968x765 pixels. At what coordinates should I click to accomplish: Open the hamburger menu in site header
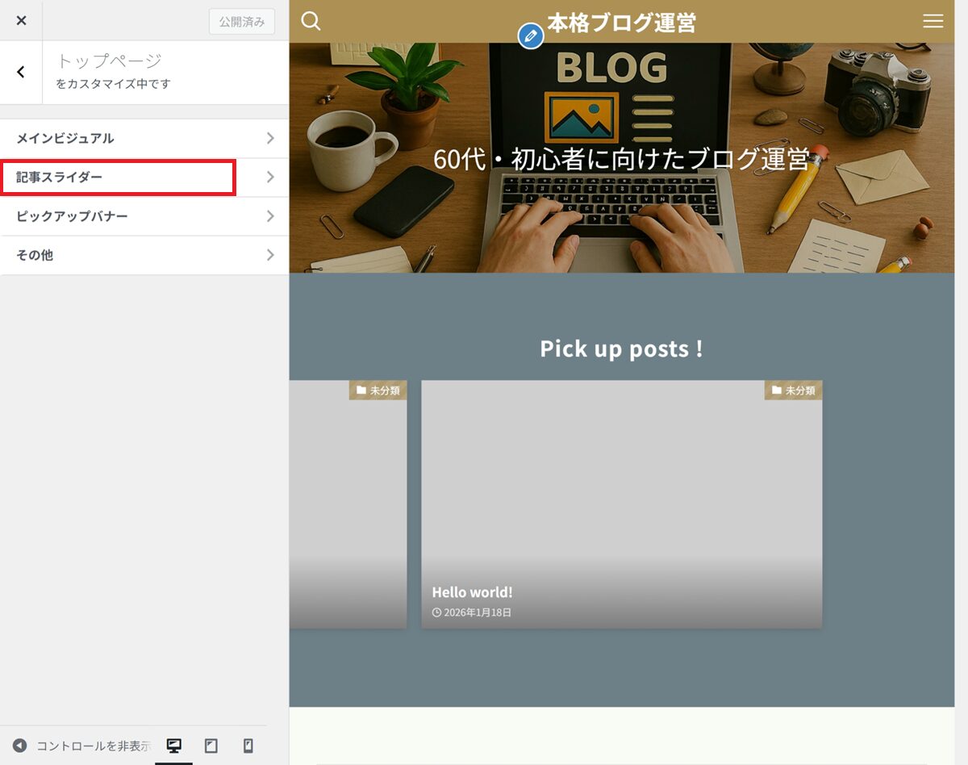click(933, 22)
